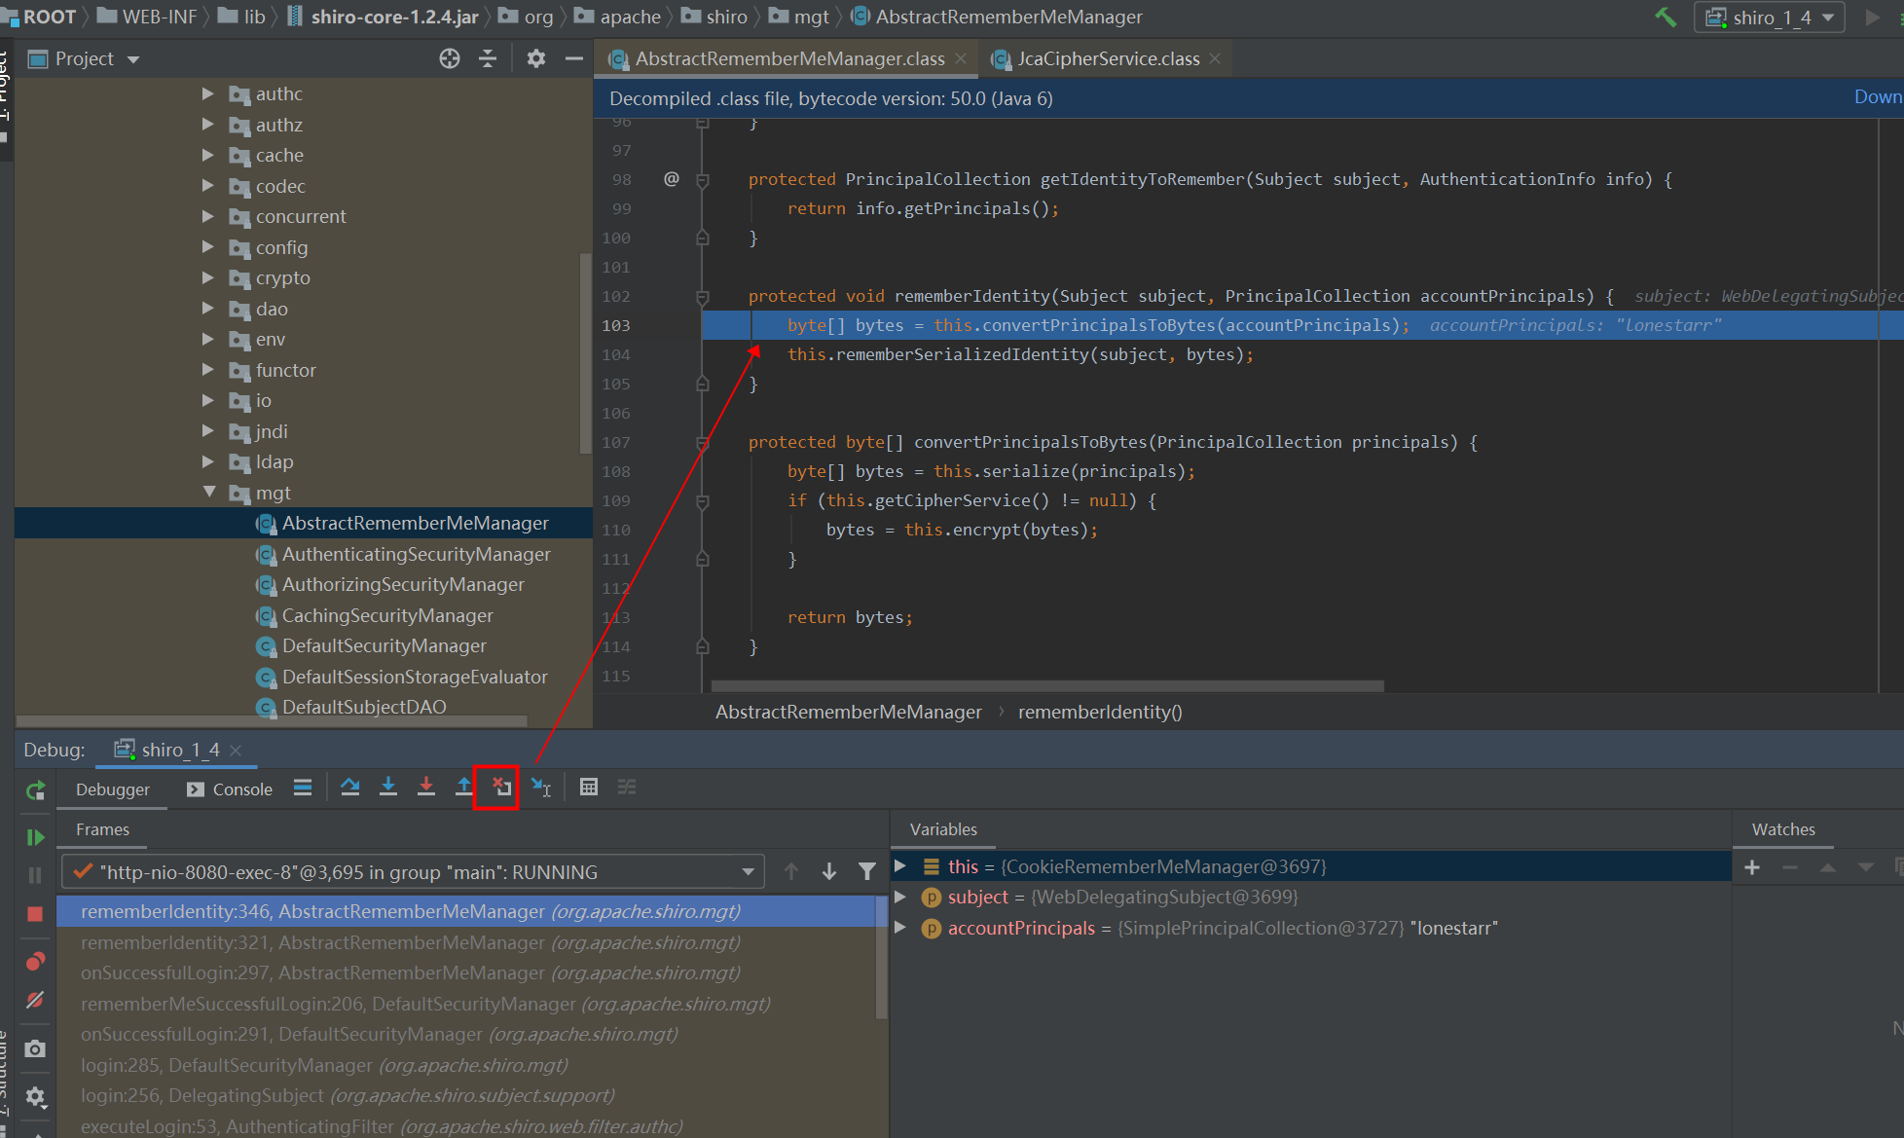Viewport: 1904px width, 1138px height.
Task: Open debug settings gear in left strip
Action: (35, 1096)
